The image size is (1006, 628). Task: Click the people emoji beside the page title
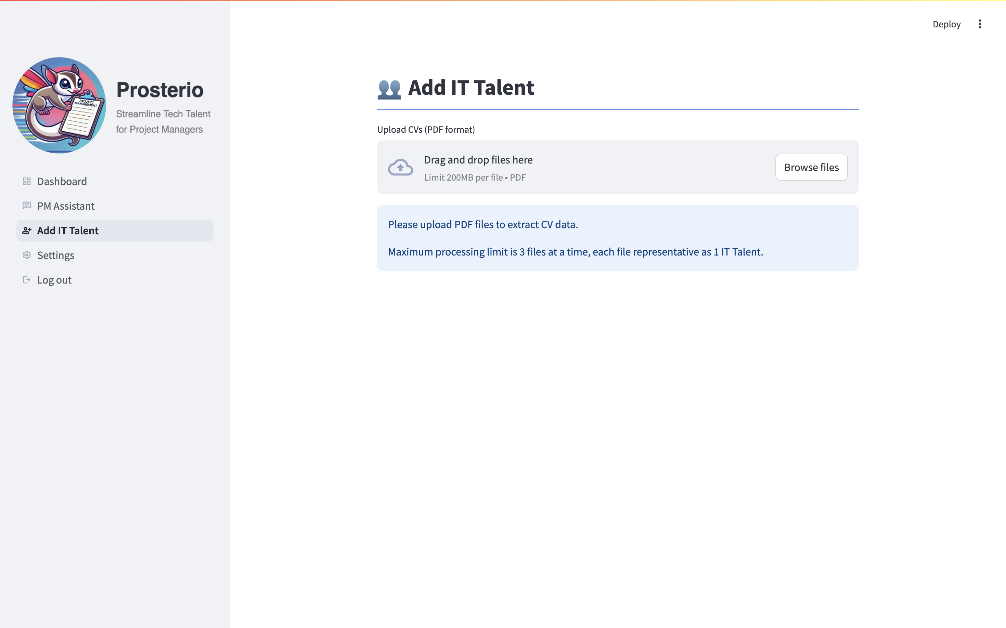tap(389, 89)
